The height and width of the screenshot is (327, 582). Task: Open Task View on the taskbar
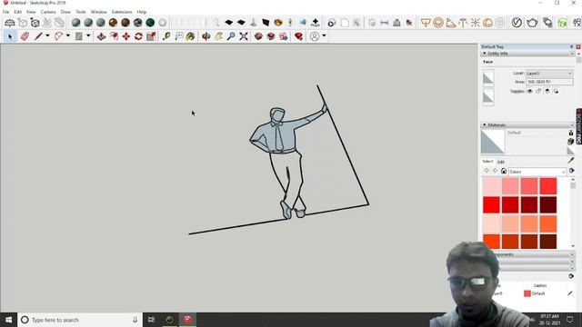click(152, 320)
